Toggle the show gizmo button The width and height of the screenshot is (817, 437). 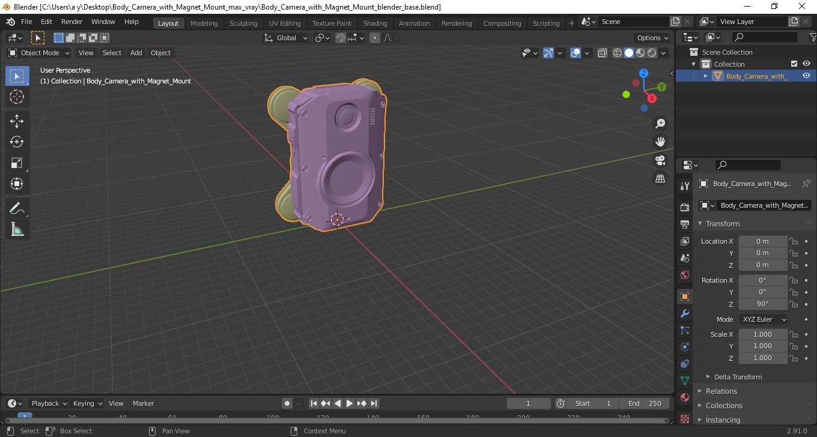548,53
